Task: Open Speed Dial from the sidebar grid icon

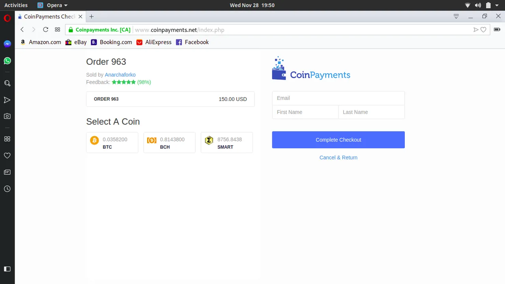Action: tap(7, 139)
